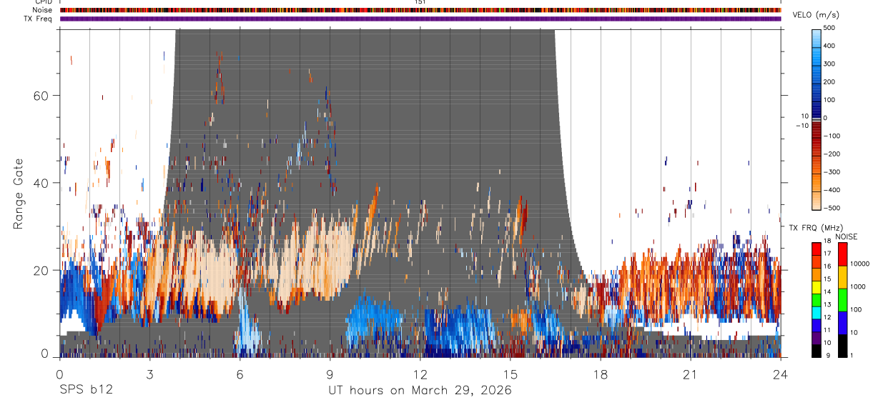Select the -200 velocity scale label
Image resolution: width=878 pixels, height=405 pixels.
pyautogui.click(x=831, y=154)
